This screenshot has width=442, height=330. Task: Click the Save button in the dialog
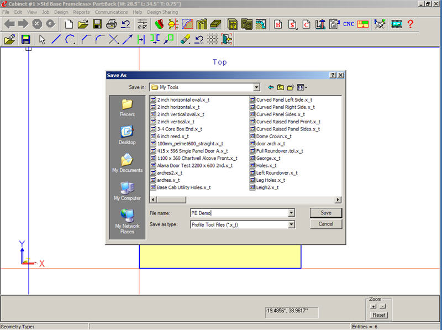[326, 213]
